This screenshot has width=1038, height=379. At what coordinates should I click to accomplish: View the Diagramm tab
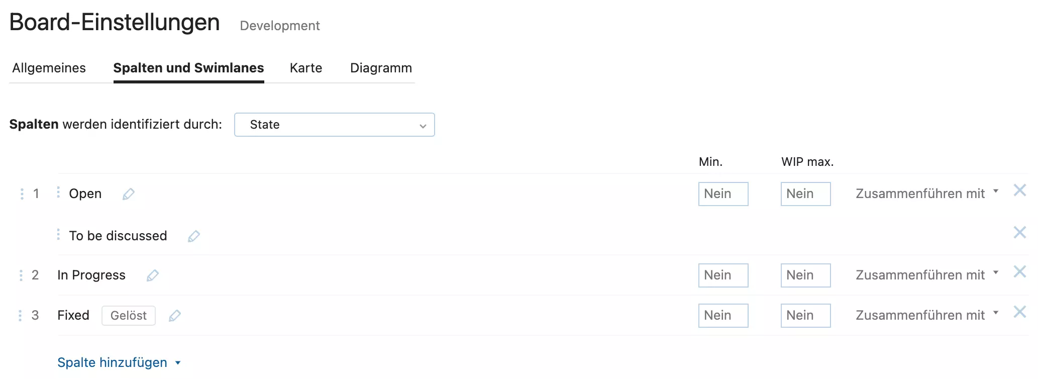coord(381,68)
